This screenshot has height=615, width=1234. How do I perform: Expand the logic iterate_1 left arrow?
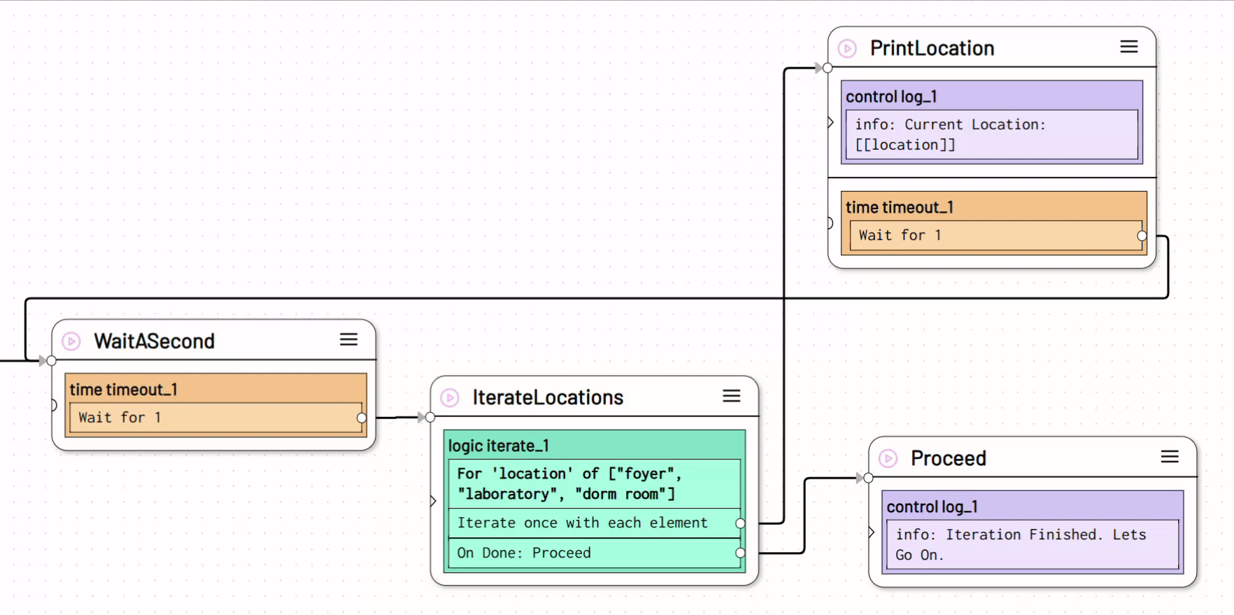point(433,501)
